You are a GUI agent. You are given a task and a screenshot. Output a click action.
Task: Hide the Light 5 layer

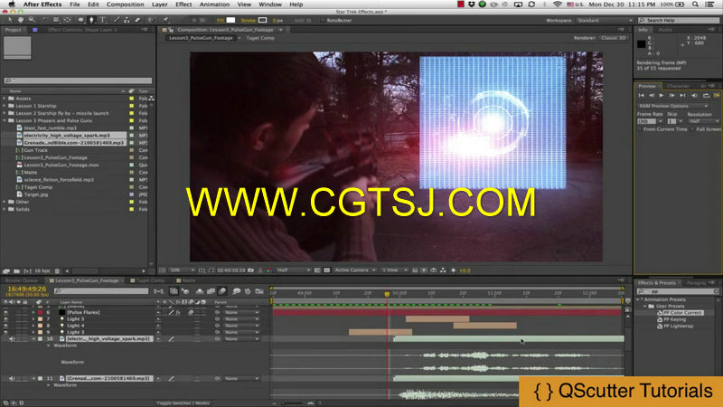point(5,319)
